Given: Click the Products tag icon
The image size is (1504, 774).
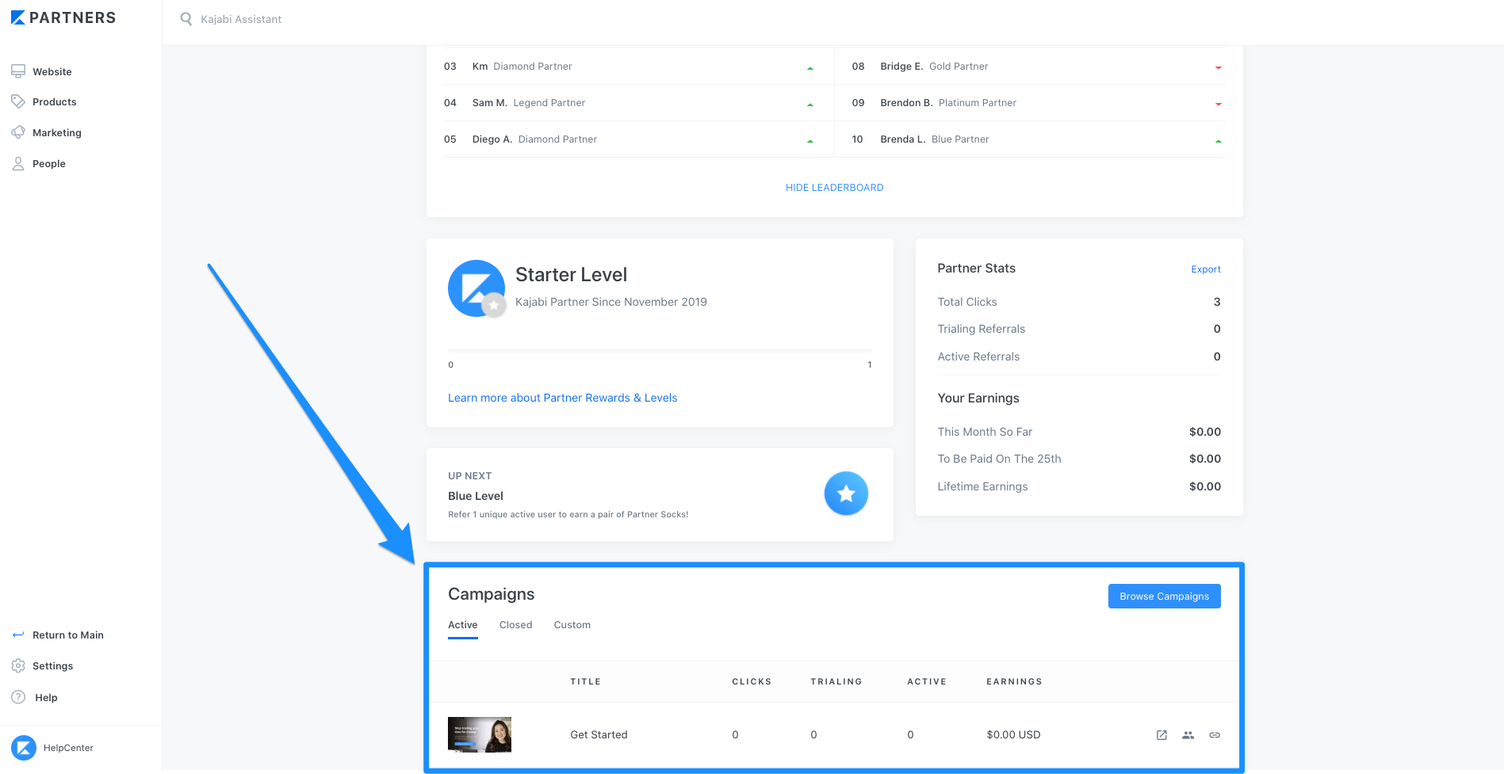Looking at the screenshot, I should pyautogui.click(x=18, y=101).
